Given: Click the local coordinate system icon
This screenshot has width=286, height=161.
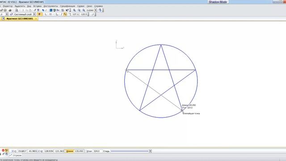Looking at the screenshot, I should (x=57, y=14).
